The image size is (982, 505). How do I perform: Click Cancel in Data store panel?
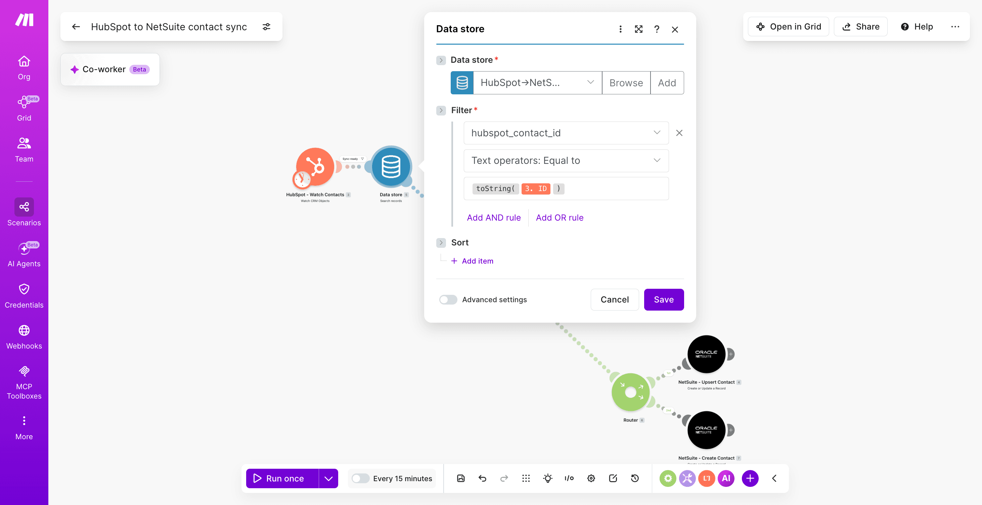pyautogui.click(x=615, y=300)
